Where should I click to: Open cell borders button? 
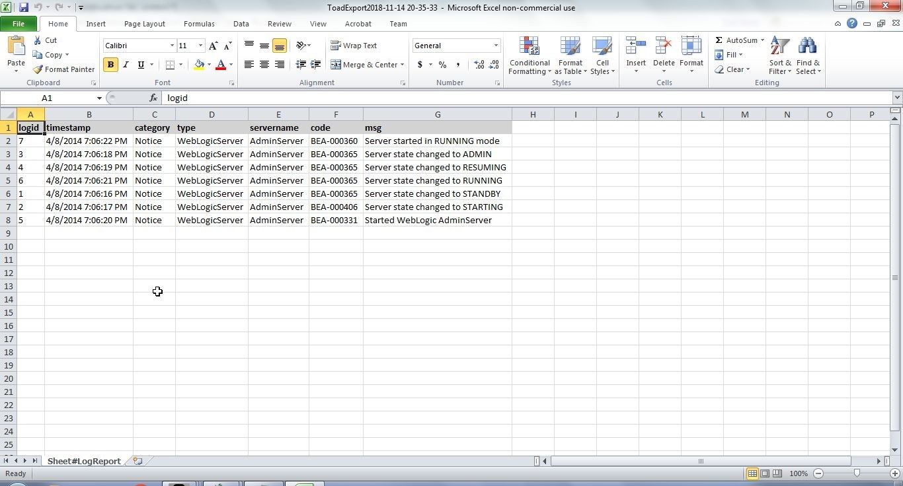coord(170,65)
